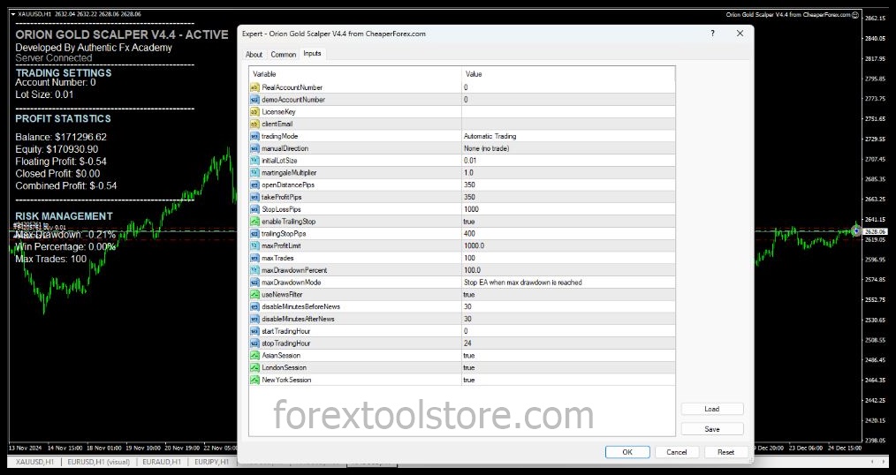Open the EURAUD,H1 chart tab
Screen dimensions: 896x475
(x=162, y=462)
